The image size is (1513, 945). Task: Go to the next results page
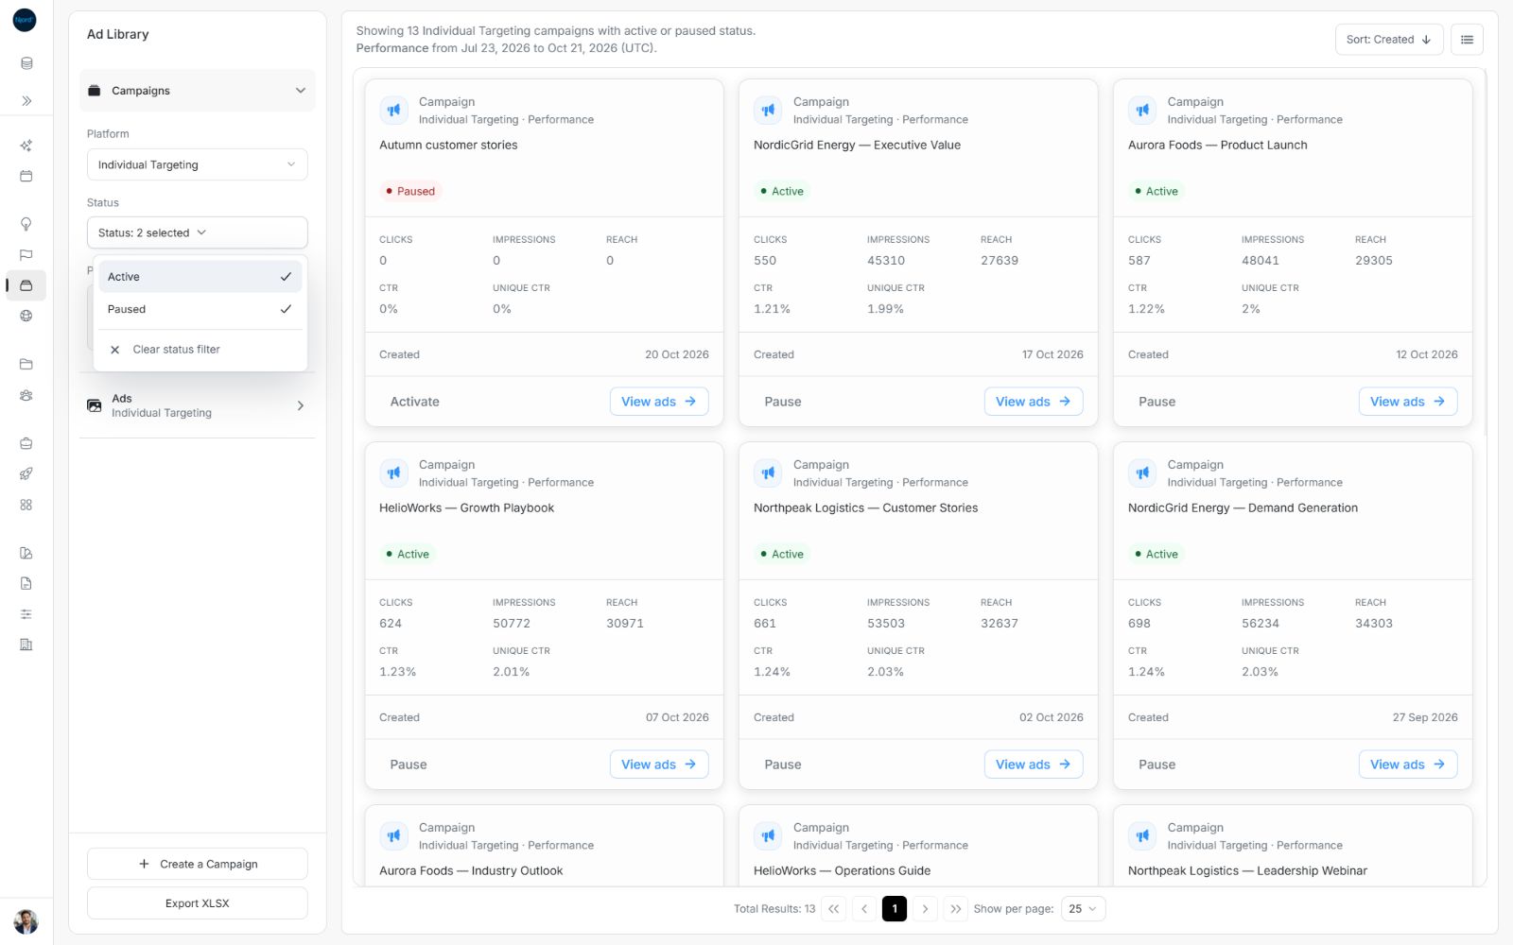[x=925, y=909]
